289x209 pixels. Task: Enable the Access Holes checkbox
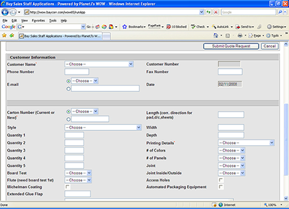[x=221, y=180]
